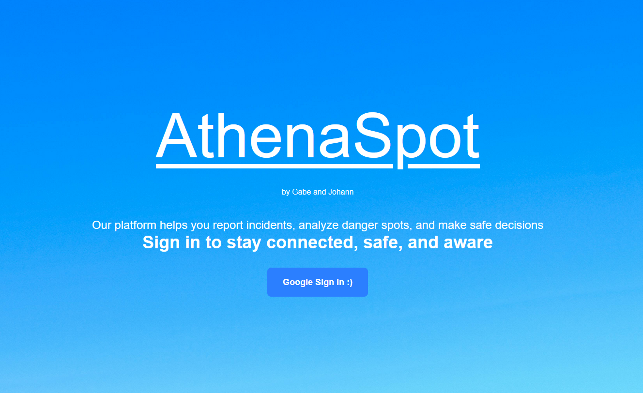This screenshot has width=643, height=393.
Task: Click the 'Spot' part of the title
Action: click(x=417, y=138)
